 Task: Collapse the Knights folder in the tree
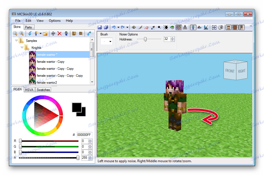pos(22,47)
